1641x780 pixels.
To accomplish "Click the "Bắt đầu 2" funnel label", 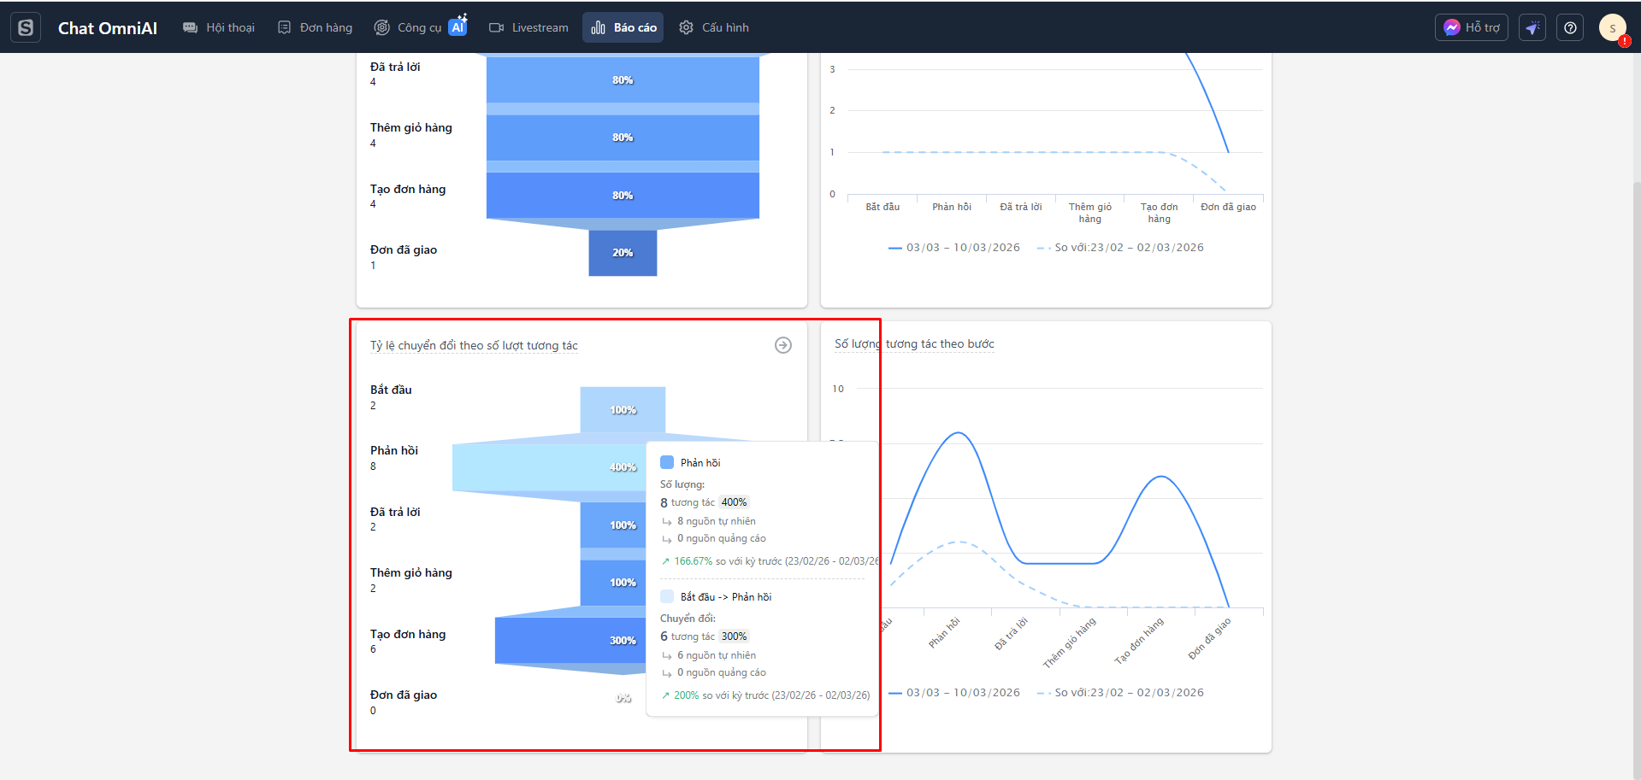I will click(x=391, y=397).
